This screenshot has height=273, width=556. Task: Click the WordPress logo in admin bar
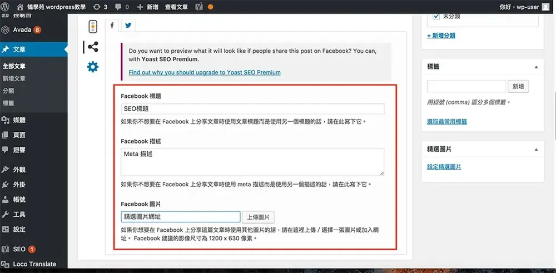point(6,6)
